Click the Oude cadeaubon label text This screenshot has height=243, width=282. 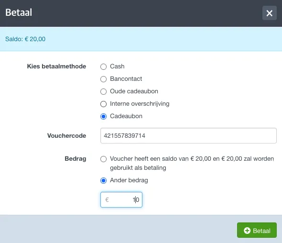(134, 91)
